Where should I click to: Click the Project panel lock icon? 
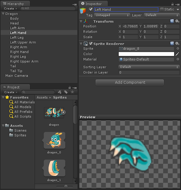[70, 87]
